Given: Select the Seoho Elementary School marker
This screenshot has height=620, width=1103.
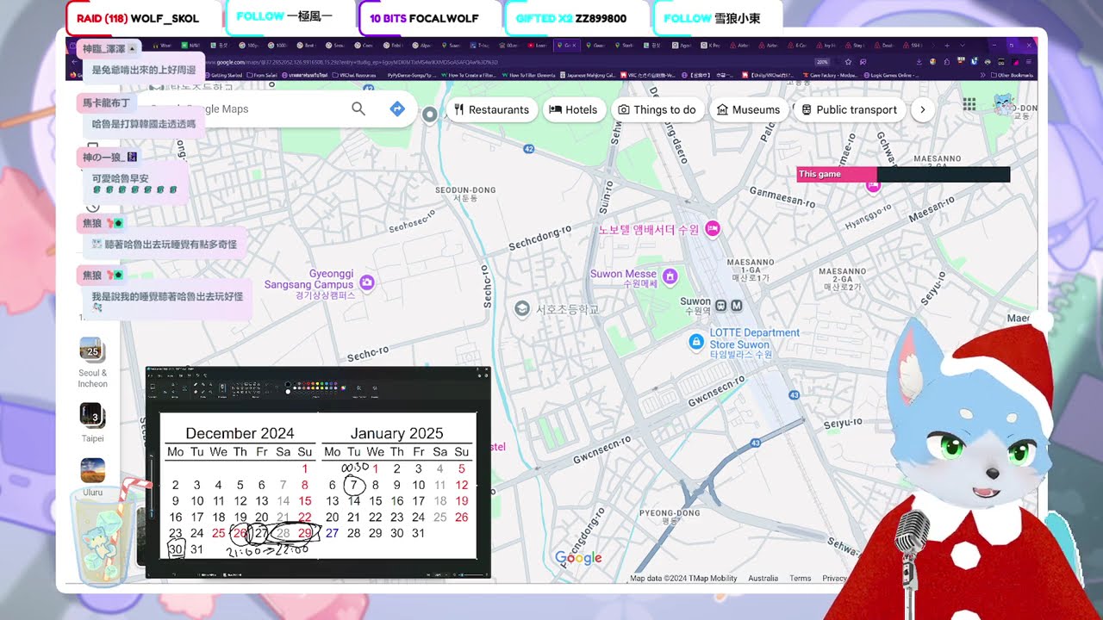Looking at the screenshot, I should [522, 308].
